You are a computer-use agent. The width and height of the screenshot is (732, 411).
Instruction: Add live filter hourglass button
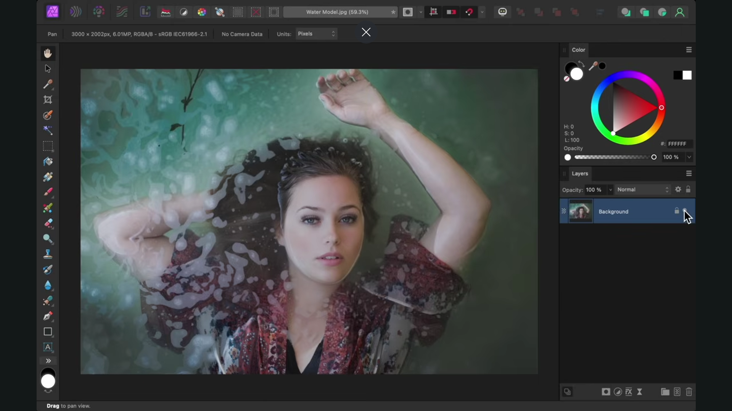(640, 392)
